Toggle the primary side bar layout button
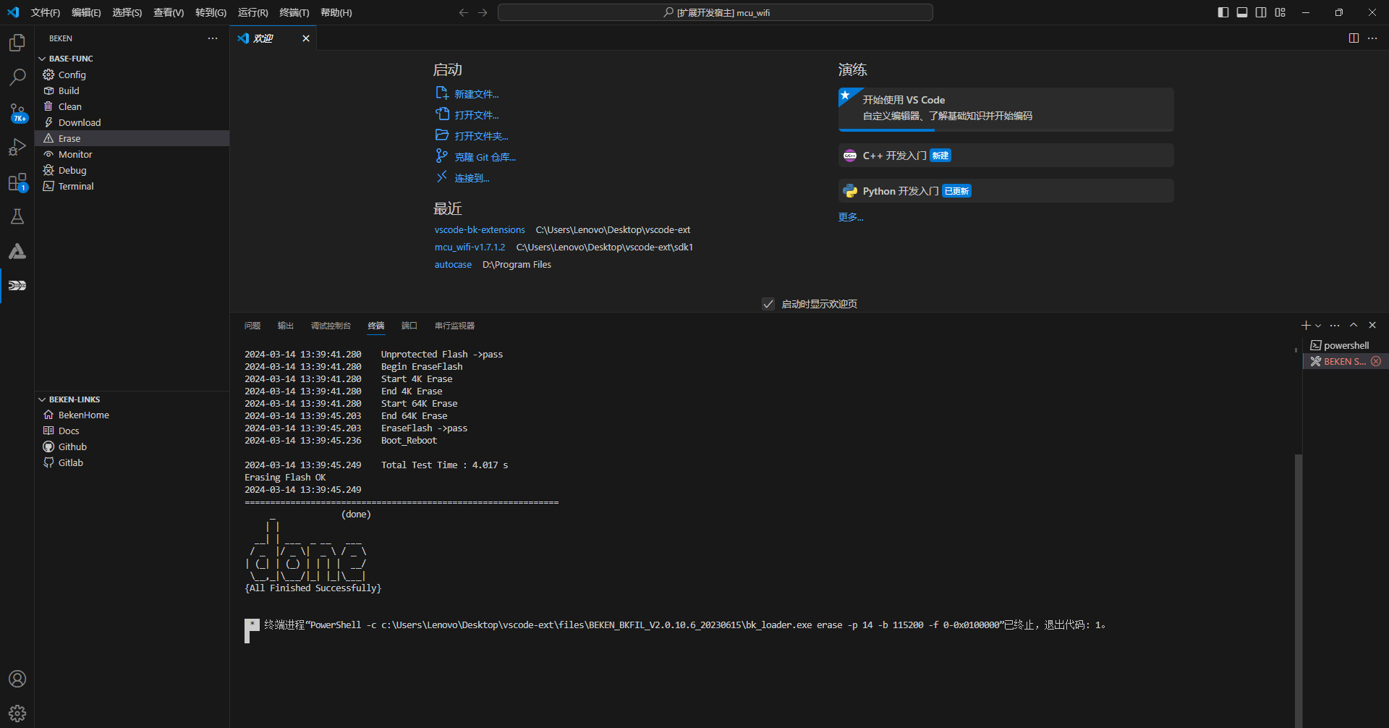This screenshot has width=1389, height=728. point(1223,12)
